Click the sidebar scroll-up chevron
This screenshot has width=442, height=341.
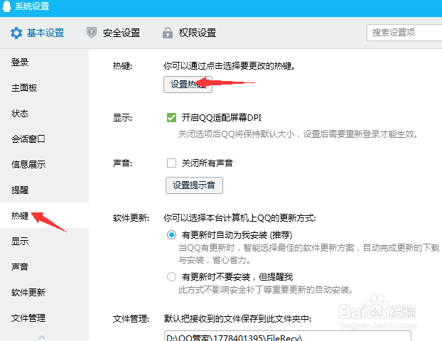coord(42,337)
